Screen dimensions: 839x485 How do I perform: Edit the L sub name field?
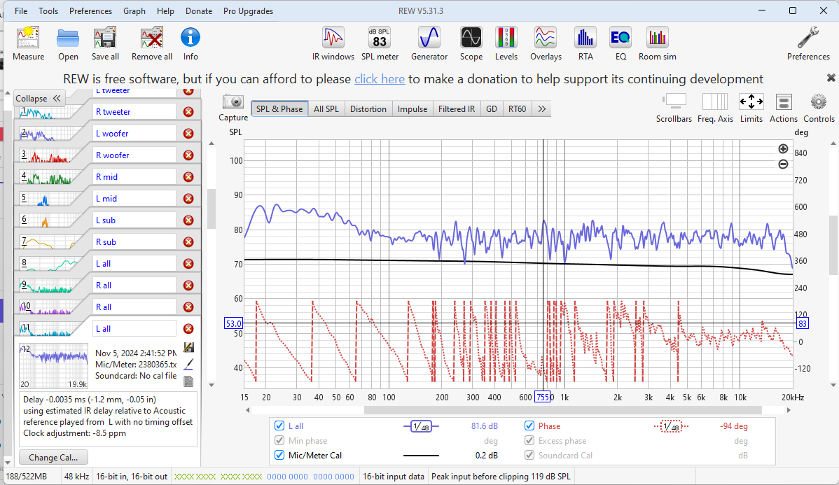(134, 220)
